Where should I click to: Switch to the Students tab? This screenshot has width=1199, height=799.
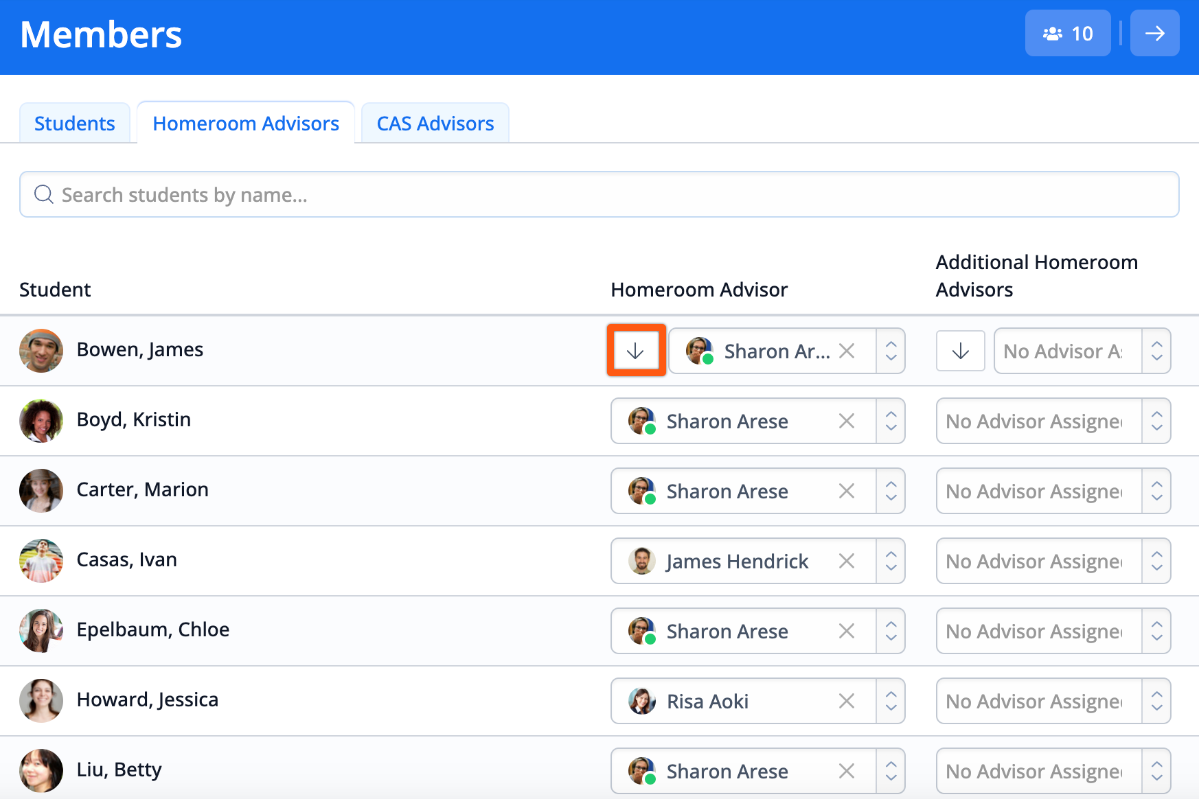pos(75,124)
